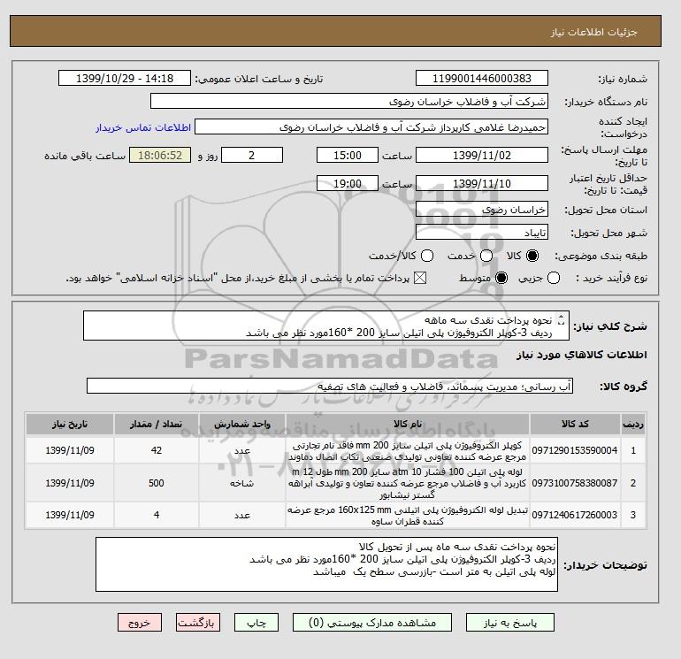Click the توضیحات خریدار text area
This screenshot has height=659, width=681.
326,564
